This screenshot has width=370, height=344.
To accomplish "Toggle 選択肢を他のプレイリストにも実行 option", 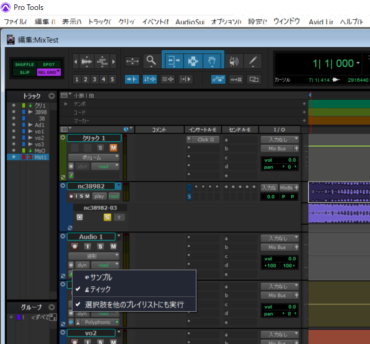I will [134, 304].
